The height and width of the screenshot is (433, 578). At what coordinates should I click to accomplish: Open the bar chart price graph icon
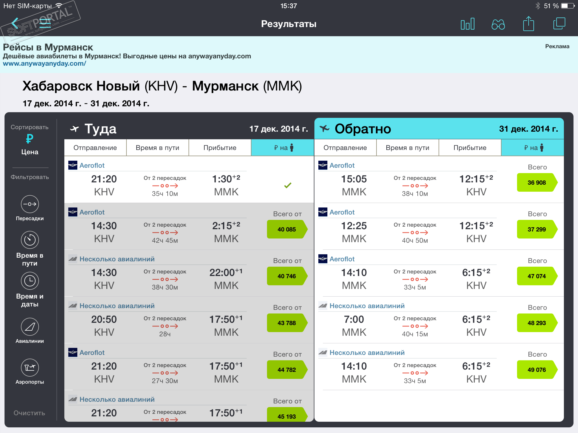pyautogui.click(x=467, y=24)
